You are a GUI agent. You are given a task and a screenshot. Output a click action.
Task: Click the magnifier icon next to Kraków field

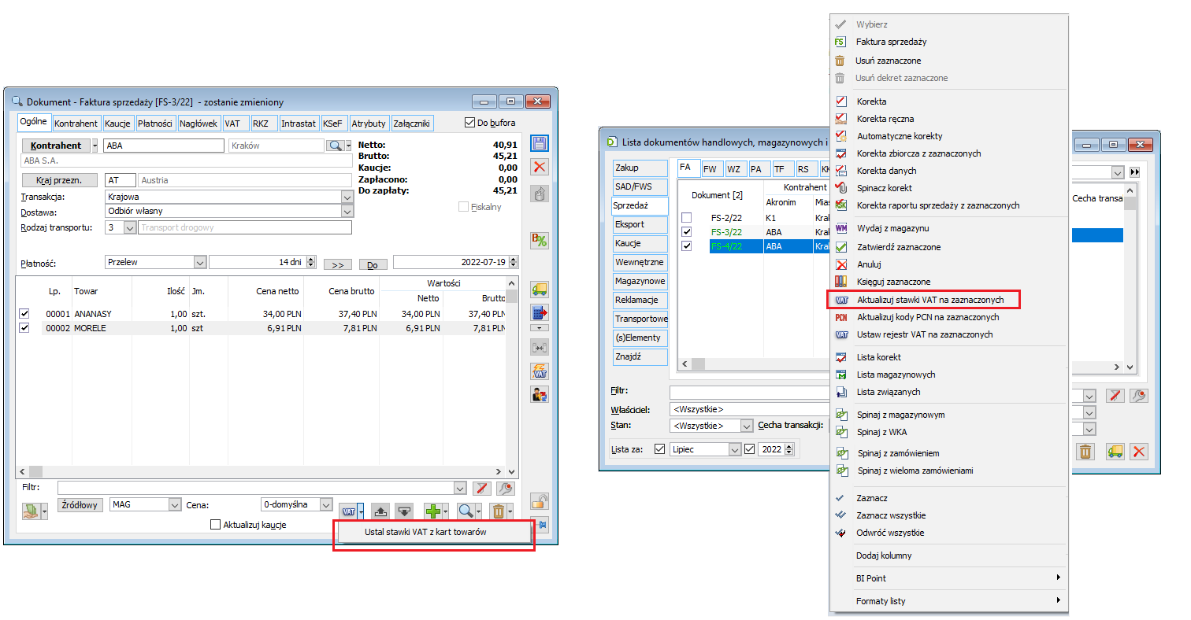click(x=336, y=146)
